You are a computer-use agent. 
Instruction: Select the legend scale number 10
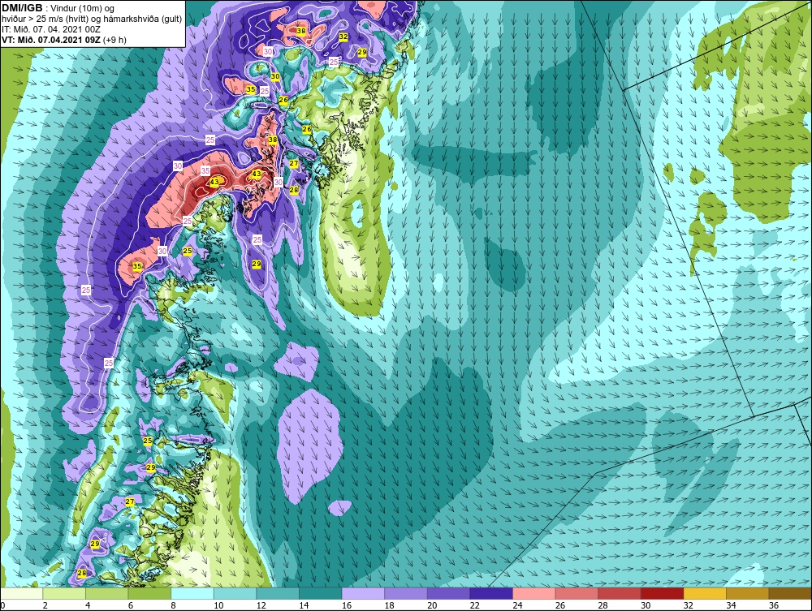pos(218,605)
